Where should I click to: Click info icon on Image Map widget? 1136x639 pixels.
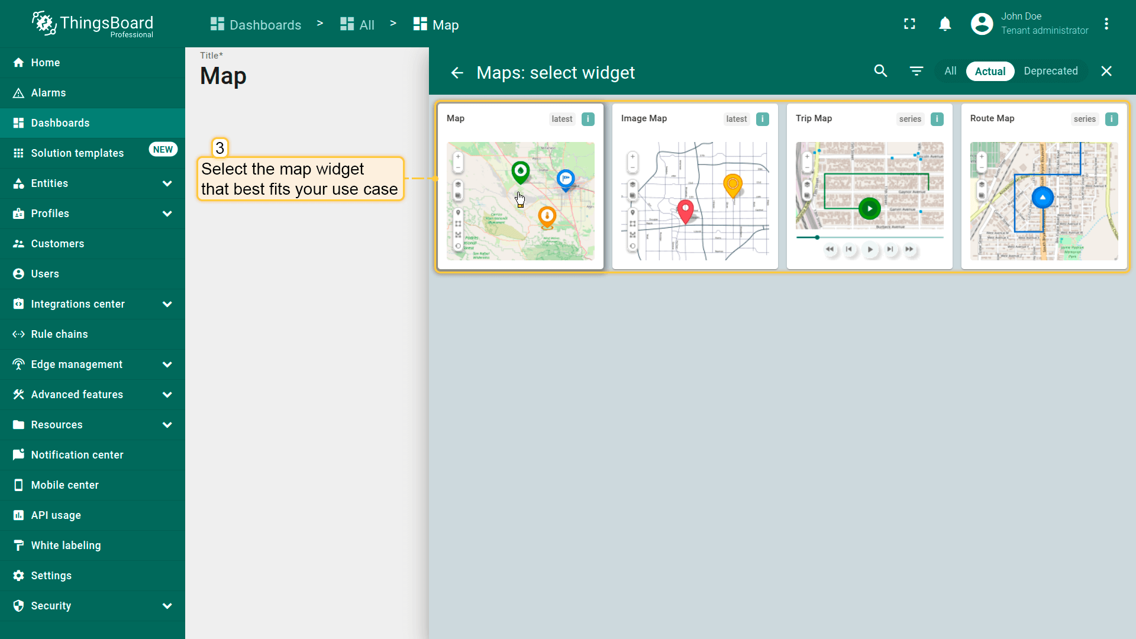pyautogui.click(x=762, y=119)
